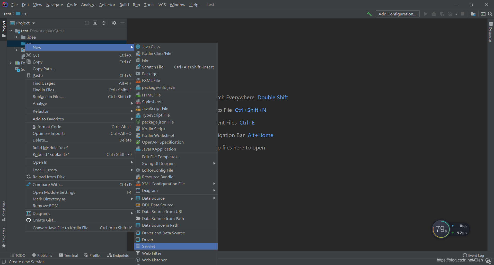
Task: Expand the .idea folder node
Action: pos(16,37)
